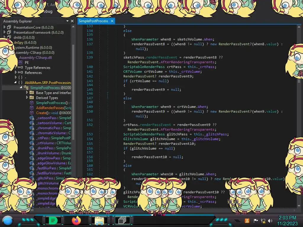Screen dimensions: 303x227
Task: Select the _drunkPass field
Action: [x=54, y=148]
